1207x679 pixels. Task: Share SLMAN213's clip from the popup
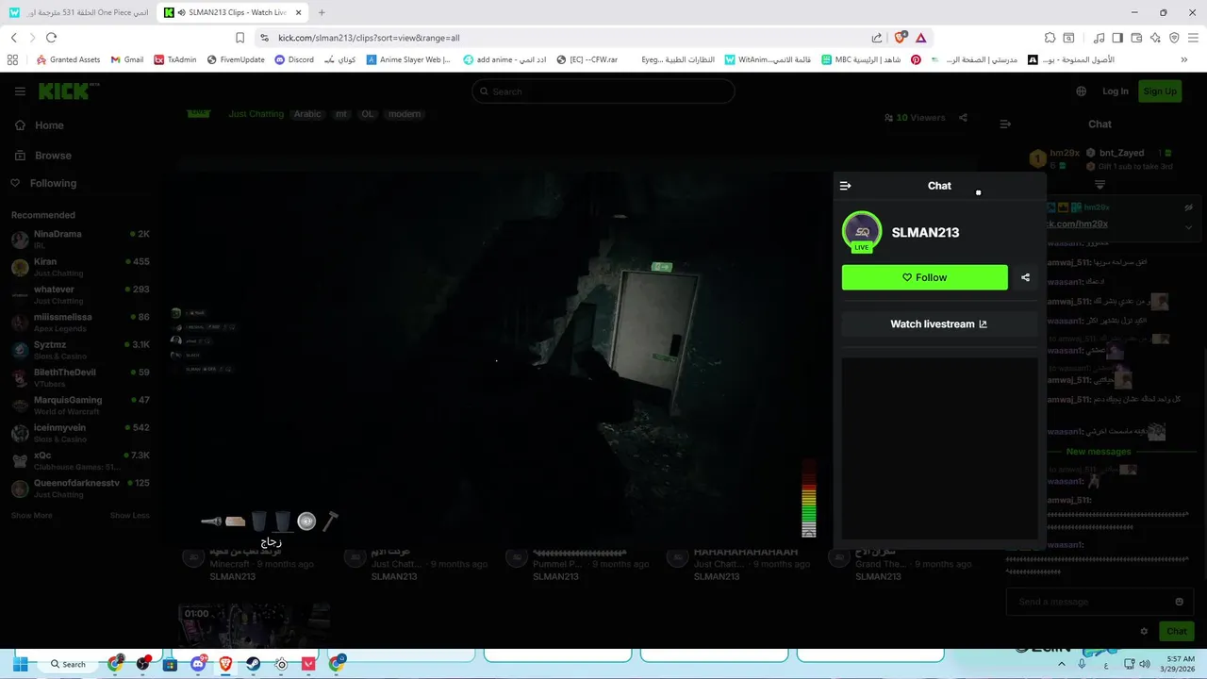(1025, 277)
